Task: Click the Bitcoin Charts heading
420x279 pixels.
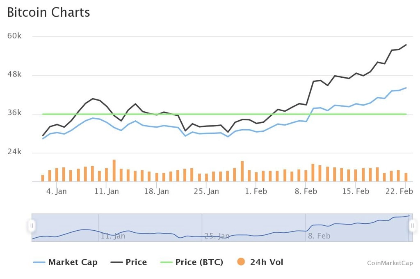Action: pos(48,12)
